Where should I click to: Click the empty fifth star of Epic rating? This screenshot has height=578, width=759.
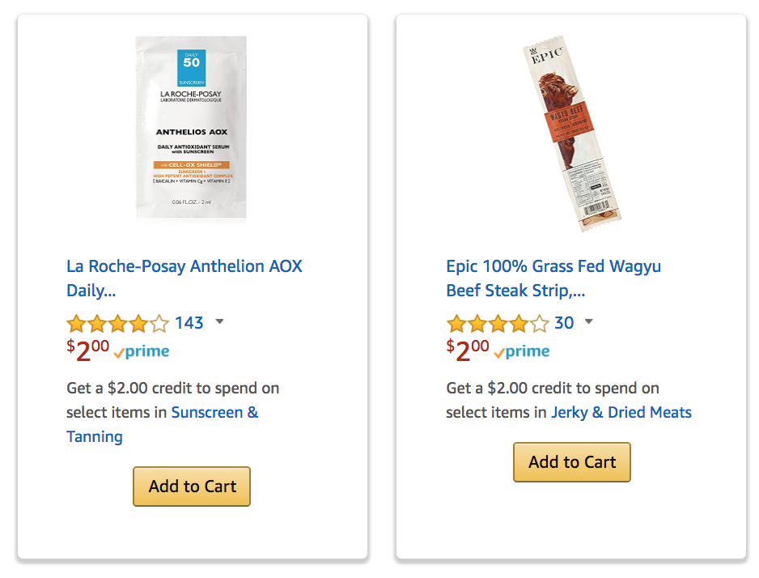[x=539, y=323]
